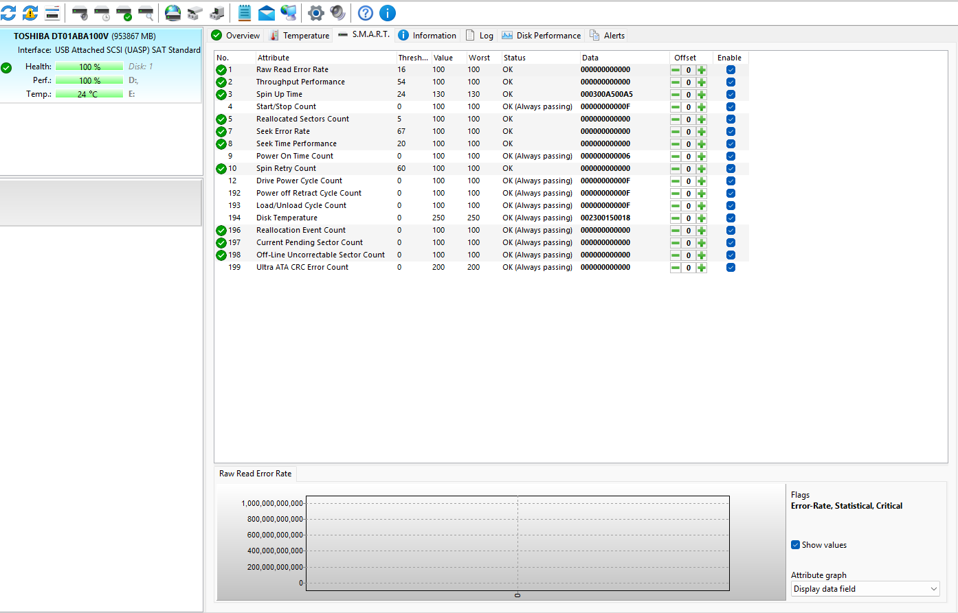Click the refresh icon with warning triangle

pyautogui.click(x=30, y=13)
